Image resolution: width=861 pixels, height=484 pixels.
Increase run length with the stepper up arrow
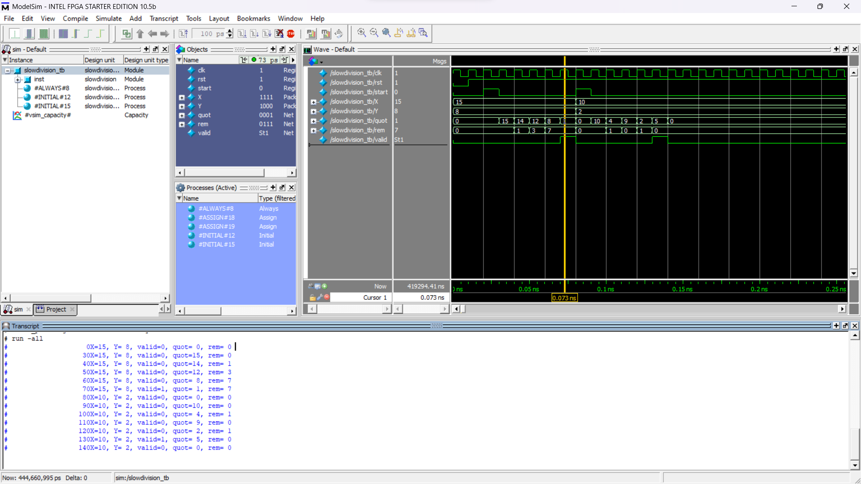230,31
